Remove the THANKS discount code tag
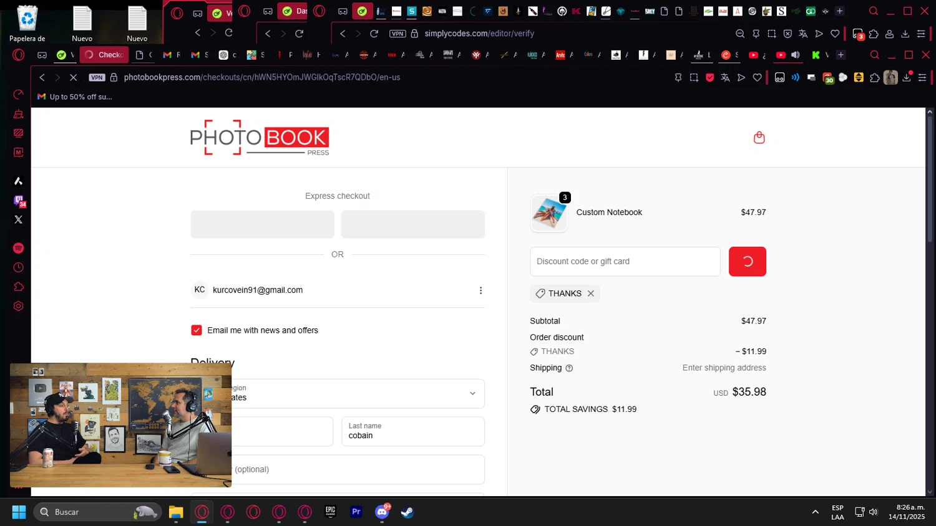The image size is (936, 526). 590,294
